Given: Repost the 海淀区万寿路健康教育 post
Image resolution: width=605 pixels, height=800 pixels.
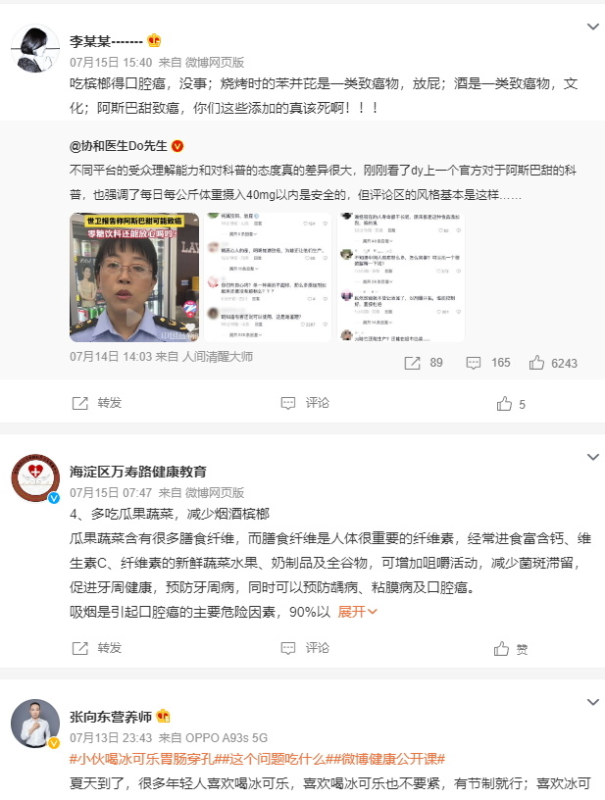Looking at the screenshot, I should point(97,648).
